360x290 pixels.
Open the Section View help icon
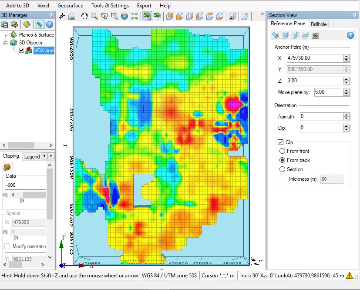coord(350,35)
